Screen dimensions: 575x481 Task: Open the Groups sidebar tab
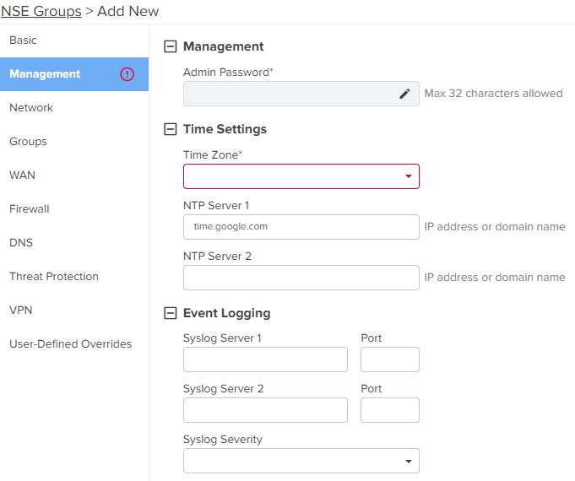(x=74, y=142)
